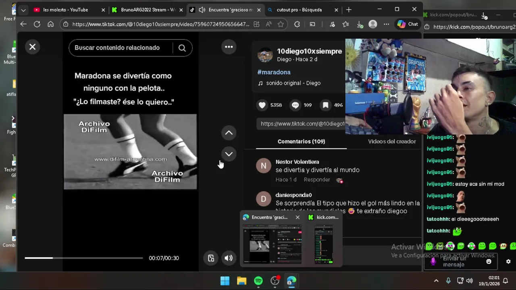Screen dimensions: 516x290
Task: Go back in Edge browser
Action: (23, 24)
